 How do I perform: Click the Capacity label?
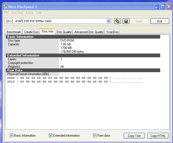14,44
